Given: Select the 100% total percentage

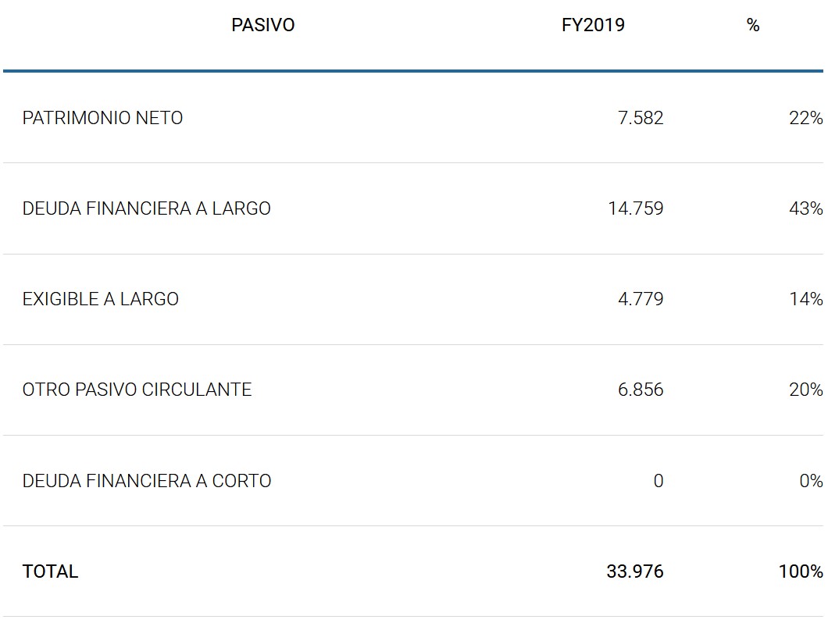Looking at the screenshot, I should click(x=800, y=571).
